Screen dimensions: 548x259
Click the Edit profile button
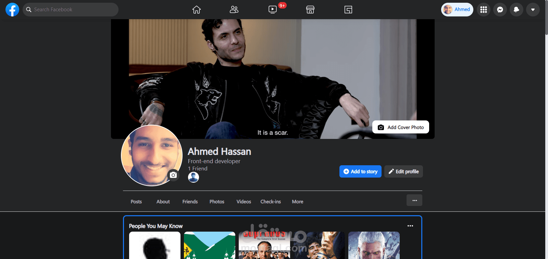pyautogui.click(x=403, y=171)
